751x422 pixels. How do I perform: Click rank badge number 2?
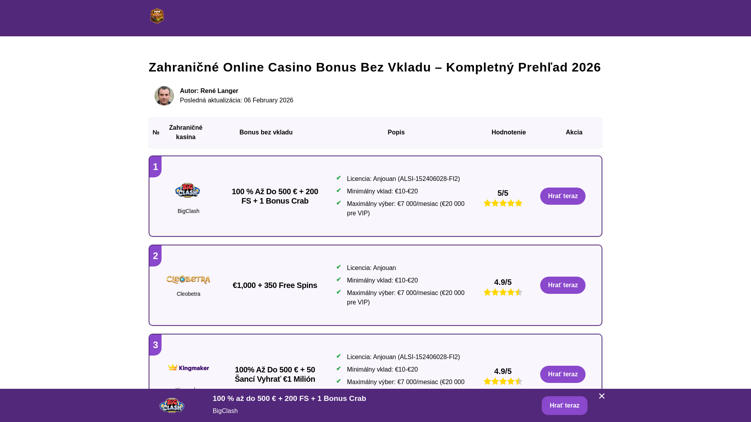coord(155,256)
